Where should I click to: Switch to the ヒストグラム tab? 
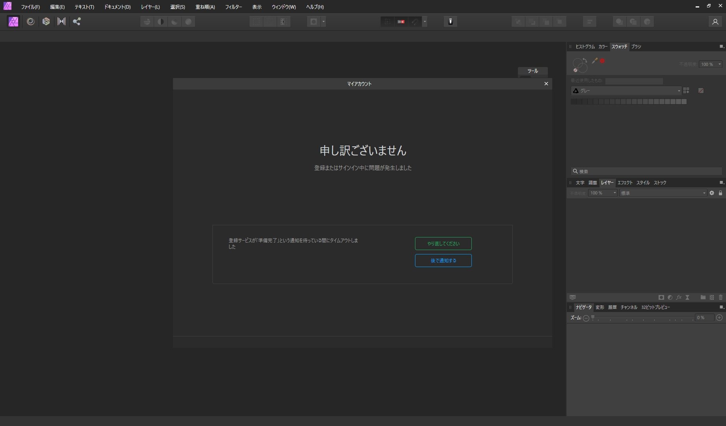(585, 47)
